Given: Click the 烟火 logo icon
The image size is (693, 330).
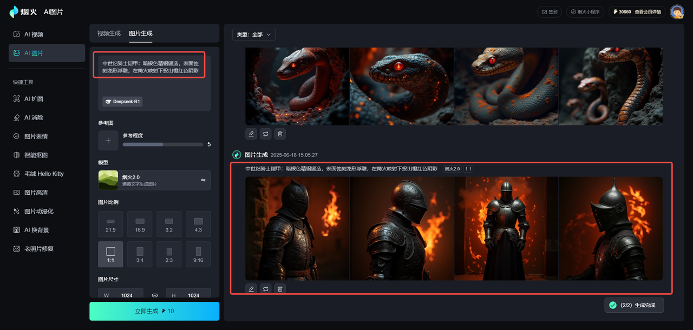Looking at the screenshot, I should pyautogui.click(x=14, y=11).
